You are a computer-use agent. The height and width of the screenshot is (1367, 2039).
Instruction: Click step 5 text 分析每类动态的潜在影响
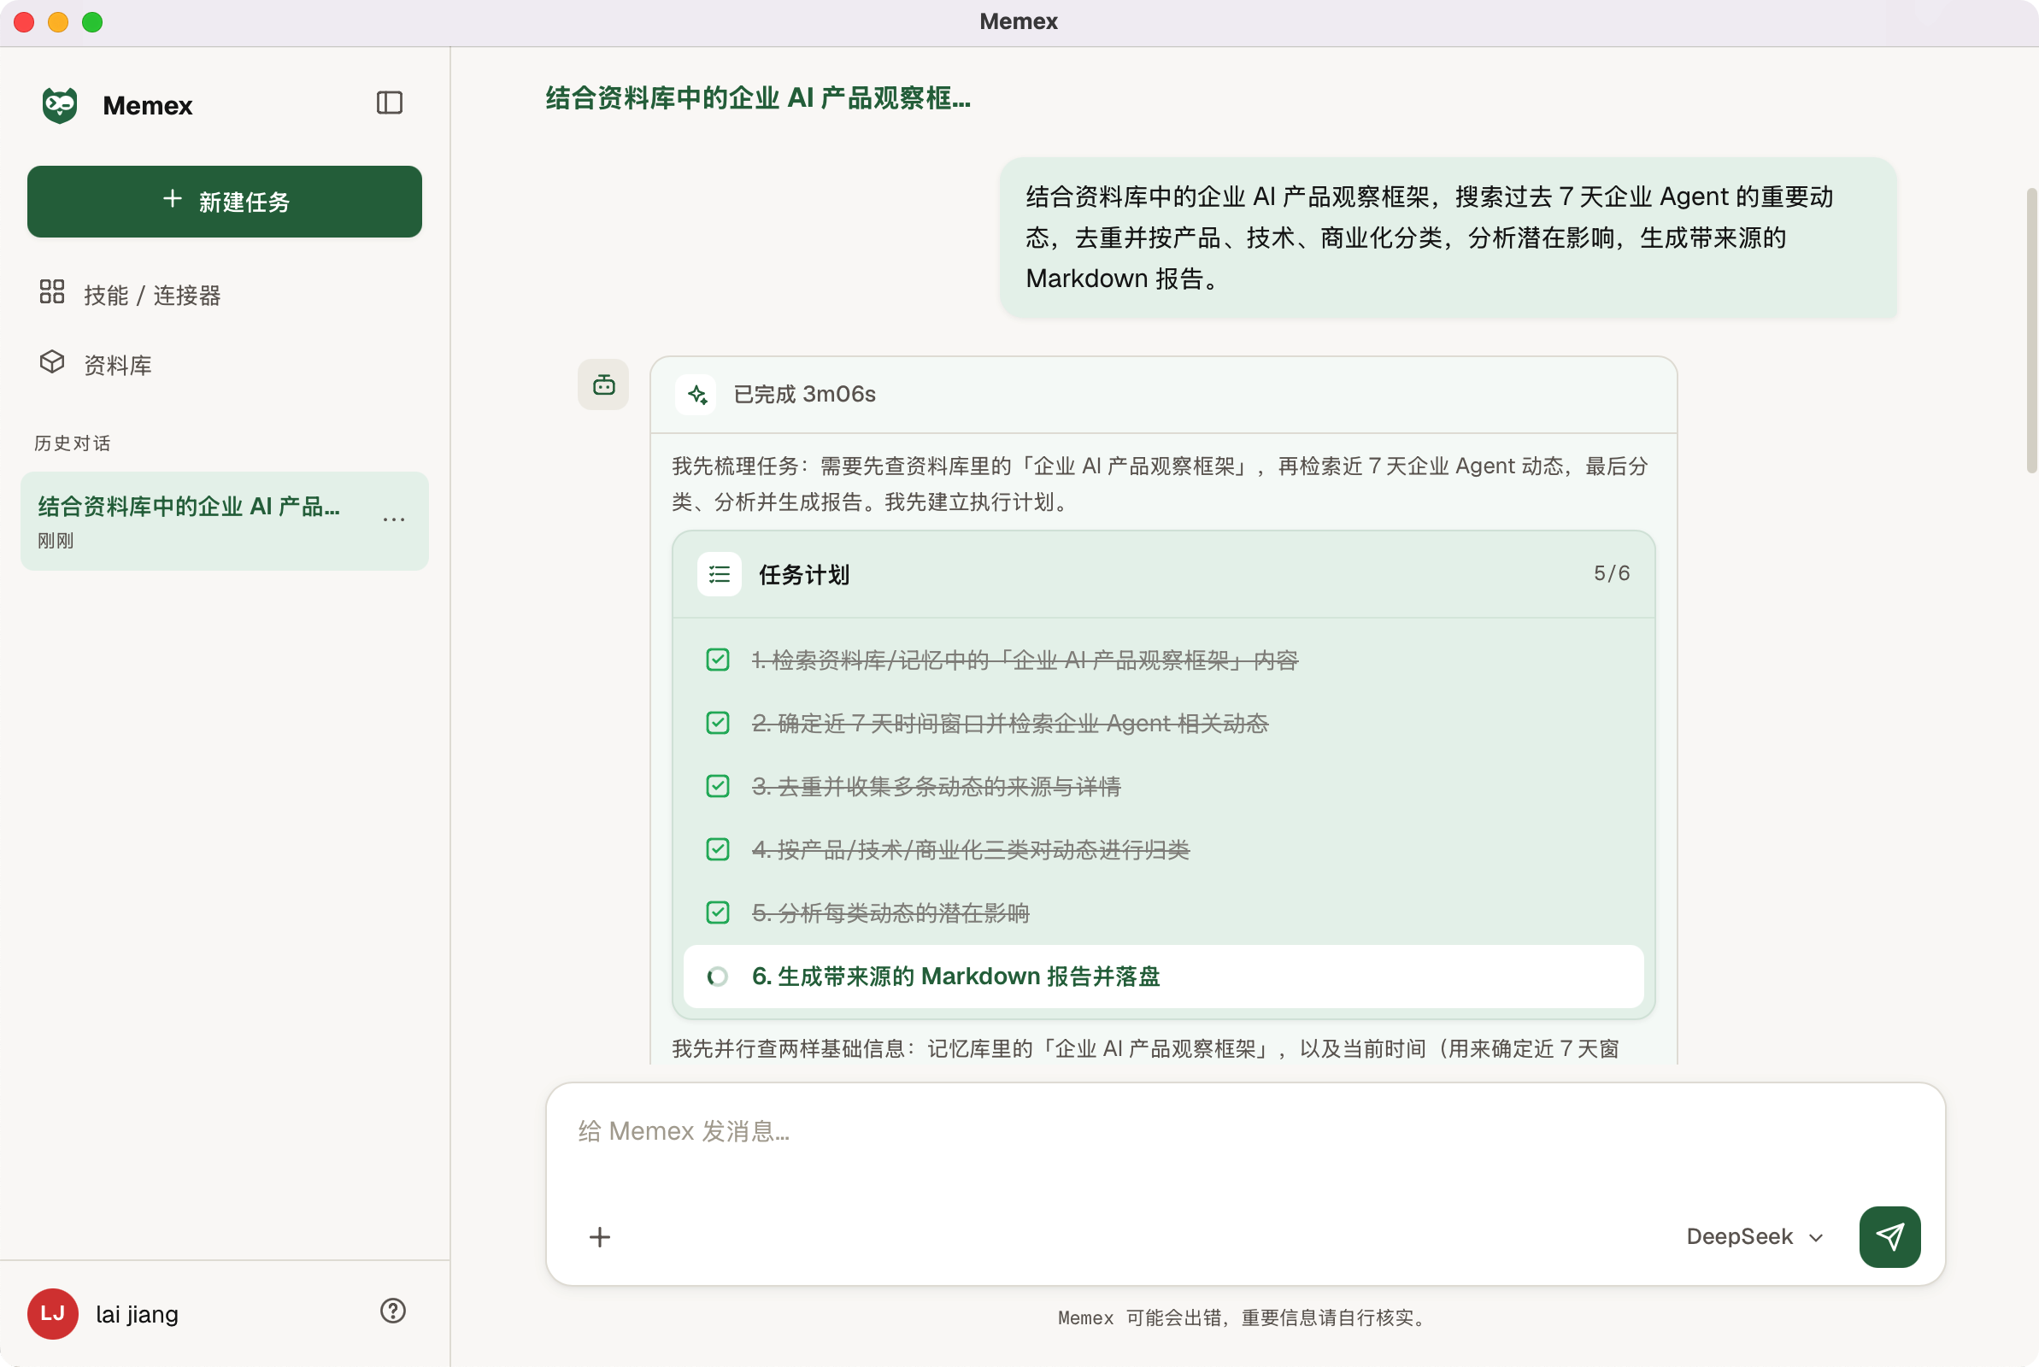coord(890,913)
